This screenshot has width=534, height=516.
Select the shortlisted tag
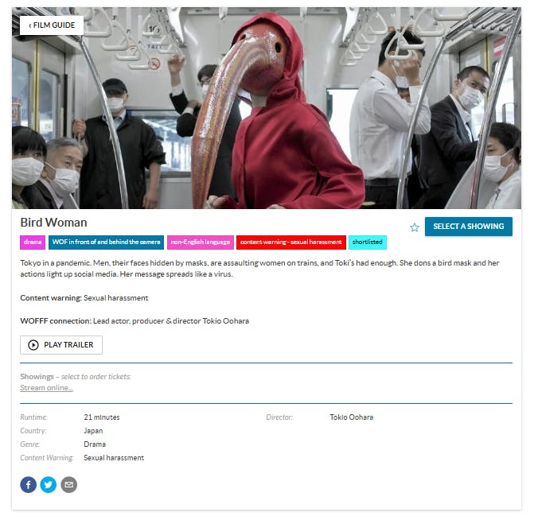368,242
